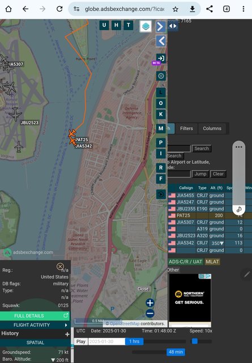
Task: Toggle the K map option button
Action: coord(161,114)
